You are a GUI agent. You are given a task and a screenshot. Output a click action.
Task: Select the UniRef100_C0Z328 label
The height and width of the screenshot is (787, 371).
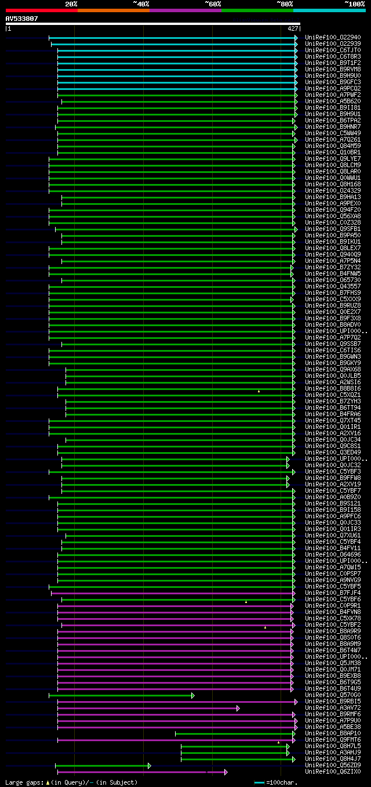[333, 222]
